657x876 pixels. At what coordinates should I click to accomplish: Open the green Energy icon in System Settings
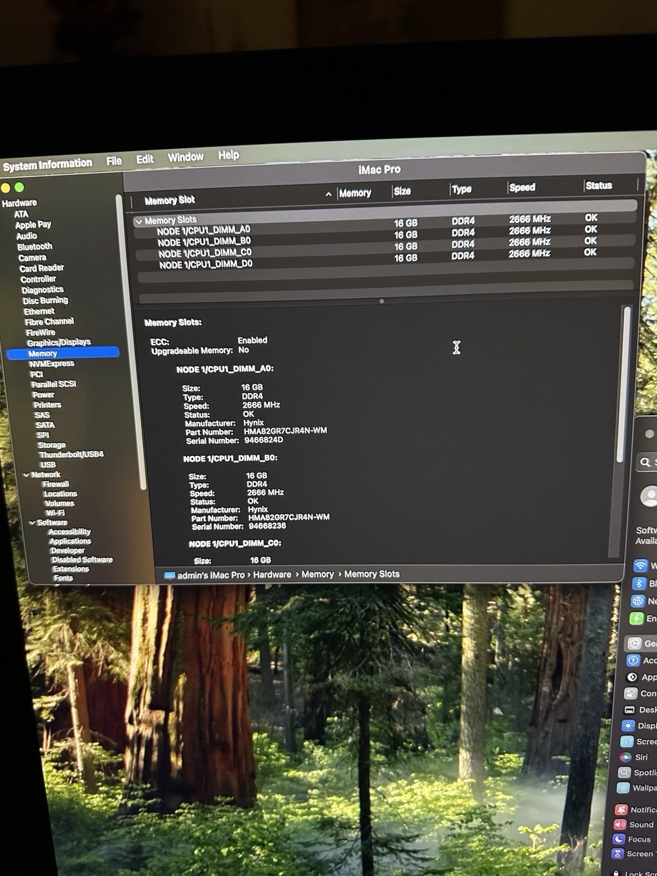(636, 619)
